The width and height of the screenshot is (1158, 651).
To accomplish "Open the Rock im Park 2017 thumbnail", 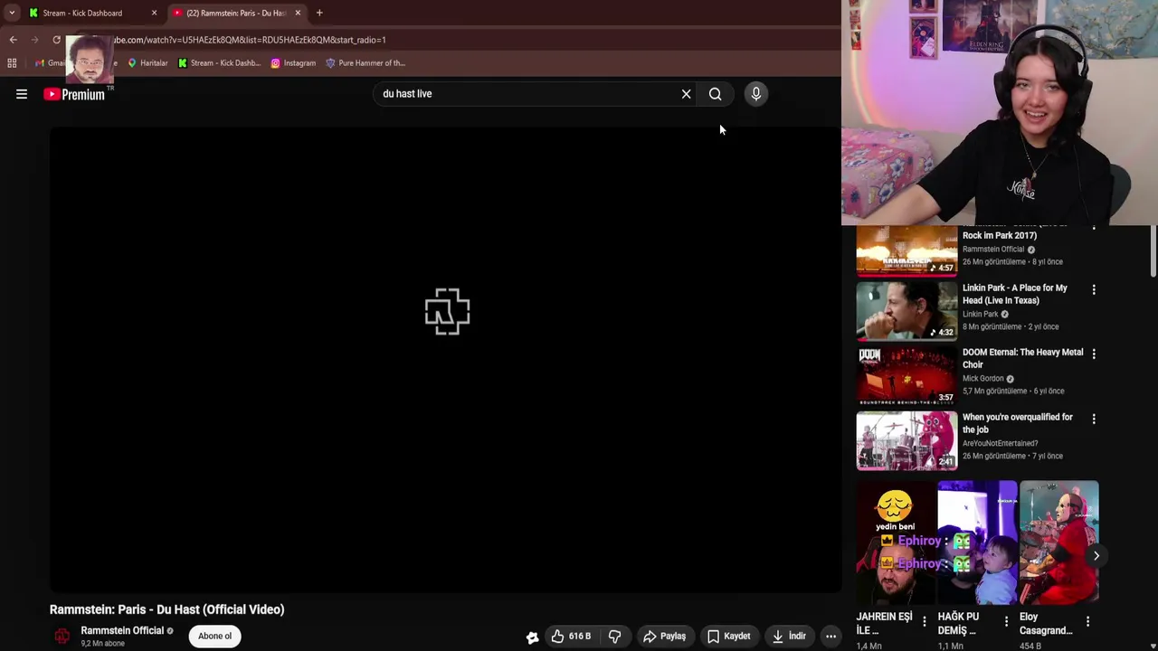I will click(906, 250).
